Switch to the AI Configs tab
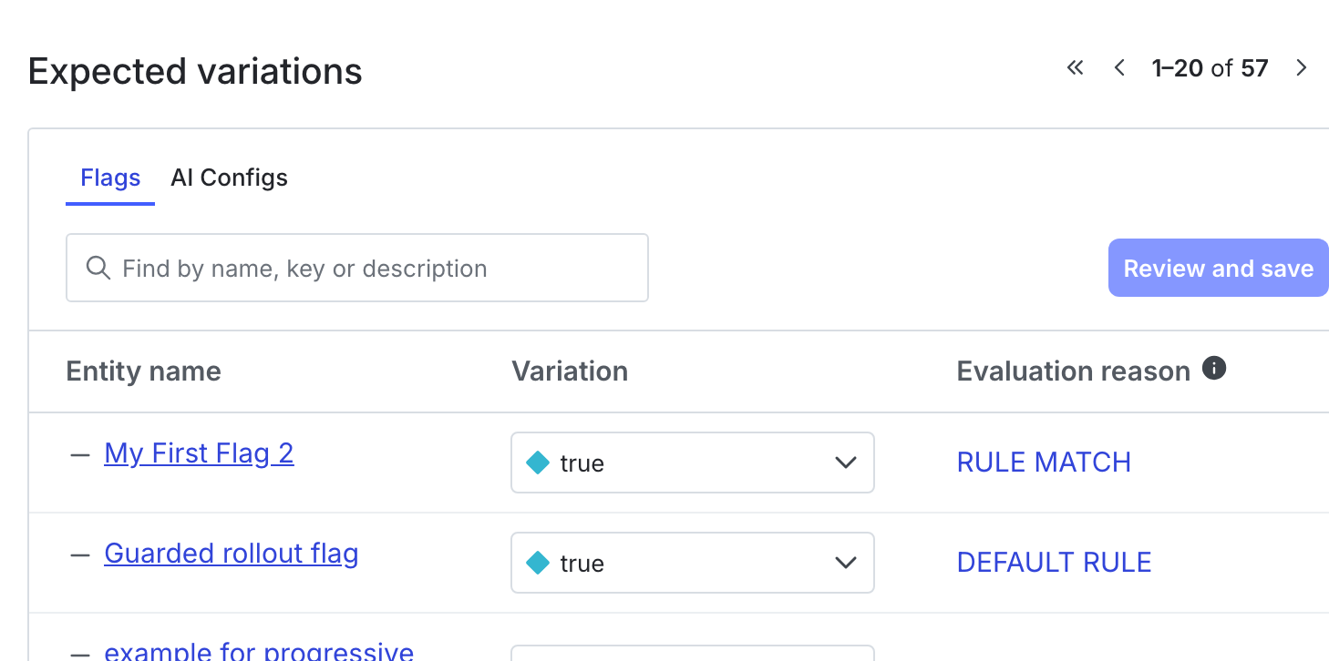 click(229, 177)
